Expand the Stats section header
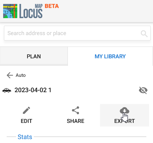153x143 pixels. (25, 137)
